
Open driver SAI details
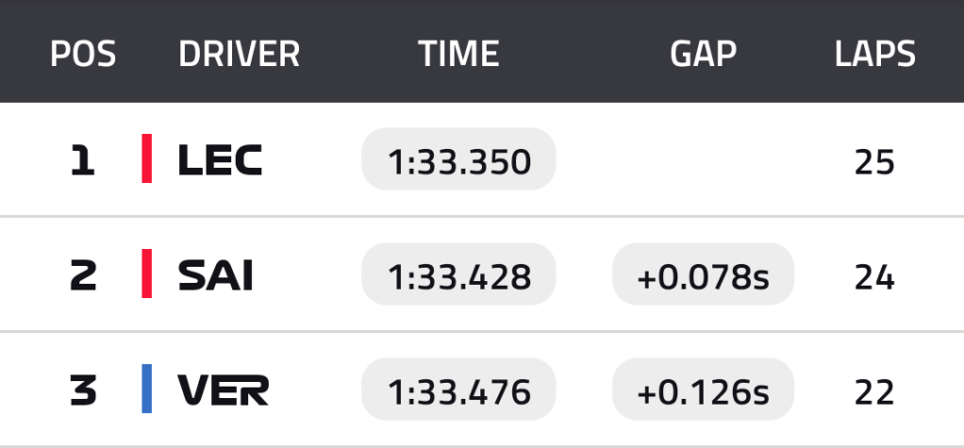(x=216, y=276)
